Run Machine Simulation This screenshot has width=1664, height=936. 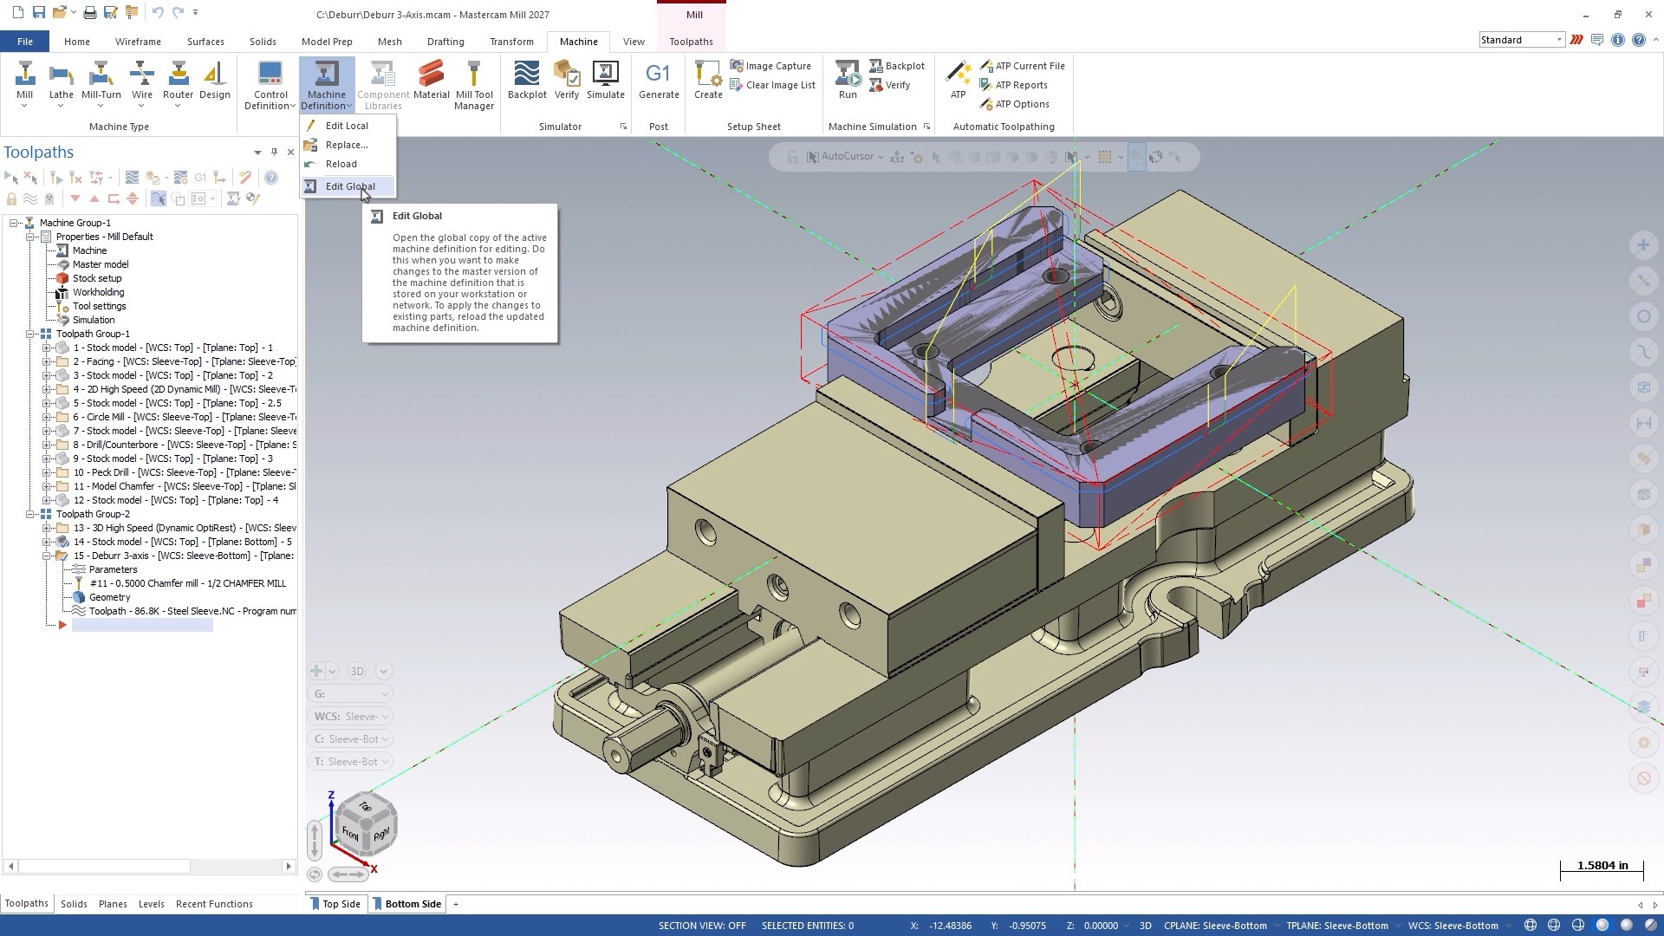click(x=848, y=81)
